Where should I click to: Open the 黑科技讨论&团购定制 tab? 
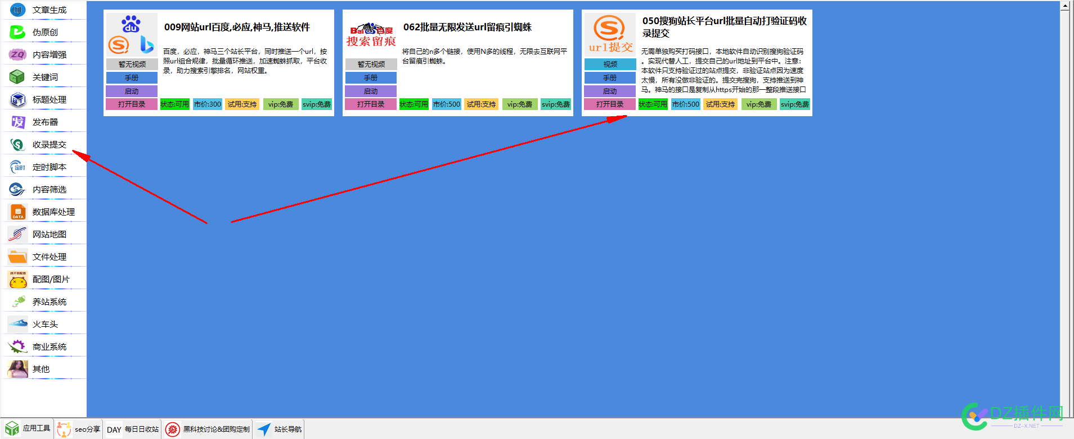207,429
